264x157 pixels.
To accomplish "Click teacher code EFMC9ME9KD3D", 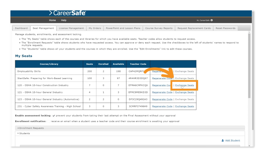I will [x=138, y=92].
